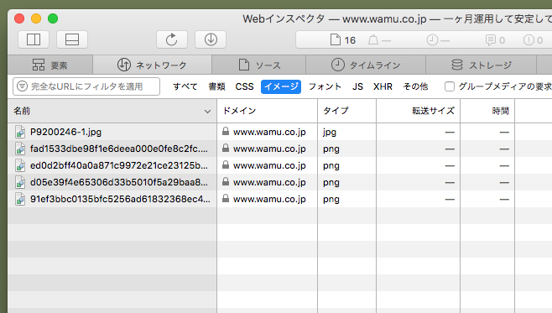The width and height of the screenshot is (552, 313).
Task: Click the file icon of the fad1533dbe98 row
Action: 20,149
